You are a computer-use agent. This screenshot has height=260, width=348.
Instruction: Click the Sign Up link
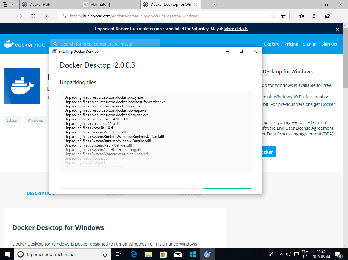tap(329, 44)
